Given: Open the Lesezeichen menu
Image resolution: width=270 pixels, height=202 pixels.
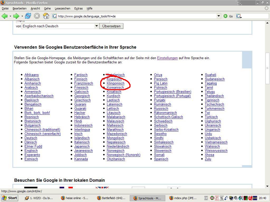Looking at the screenshot, I should (x=62, y=8).
